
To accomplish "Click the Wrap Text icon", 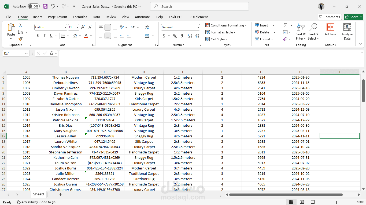I will tap(147, 27).
